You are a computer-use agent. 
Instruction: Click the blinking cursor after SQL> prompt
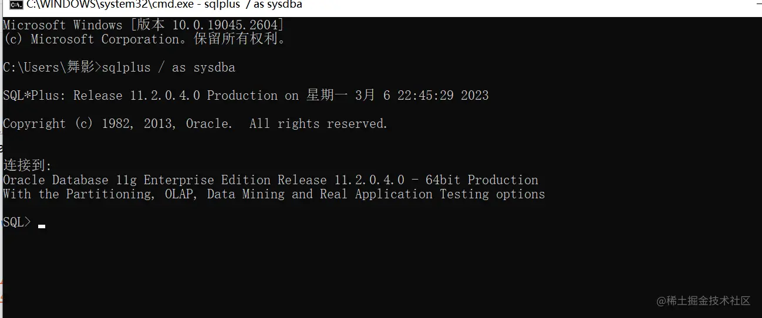click(42, 226)
